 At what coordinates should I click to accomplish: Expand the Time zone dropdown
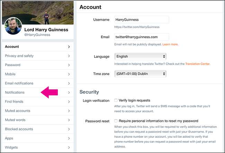tap(140, 74)
